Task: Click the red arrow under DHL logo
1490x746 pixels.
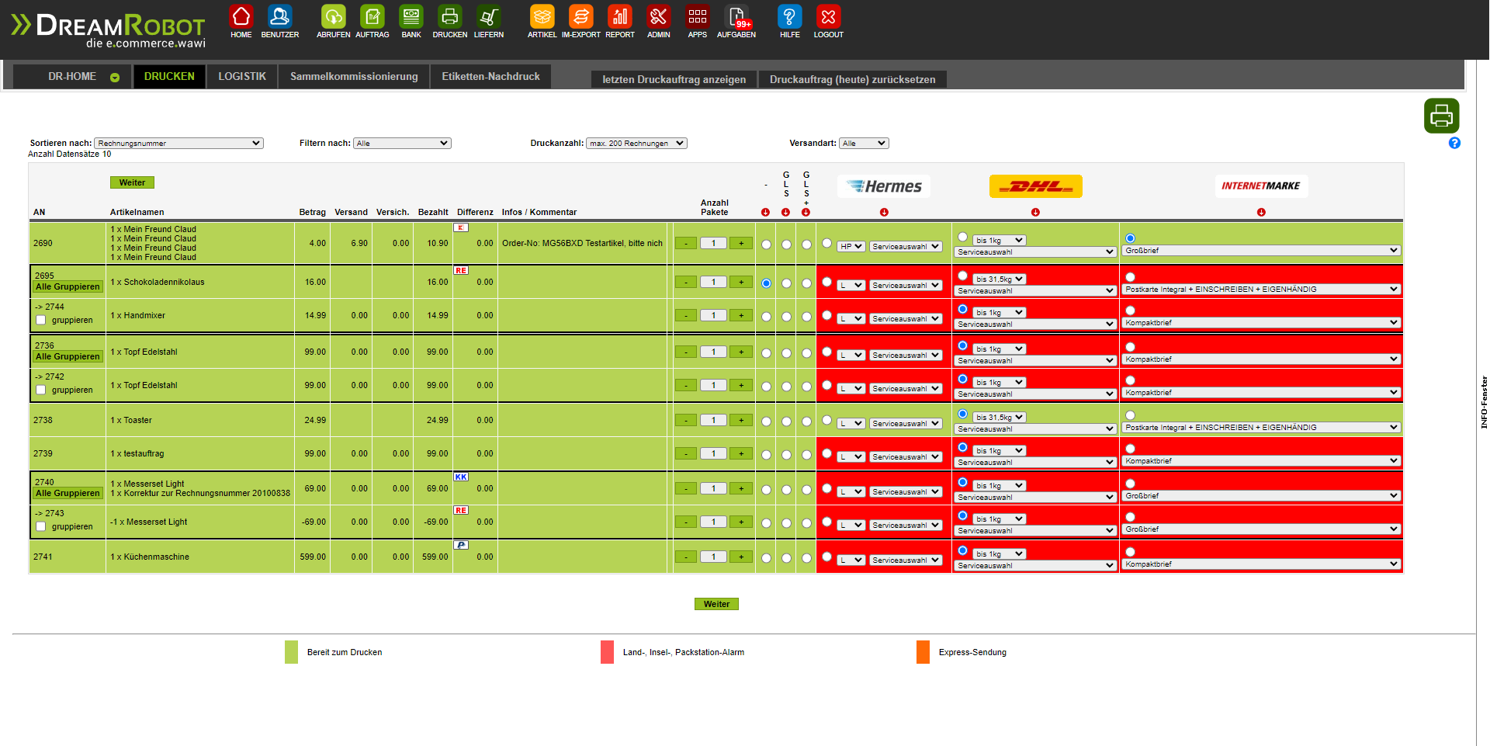Action: (x=1035, y=212)
